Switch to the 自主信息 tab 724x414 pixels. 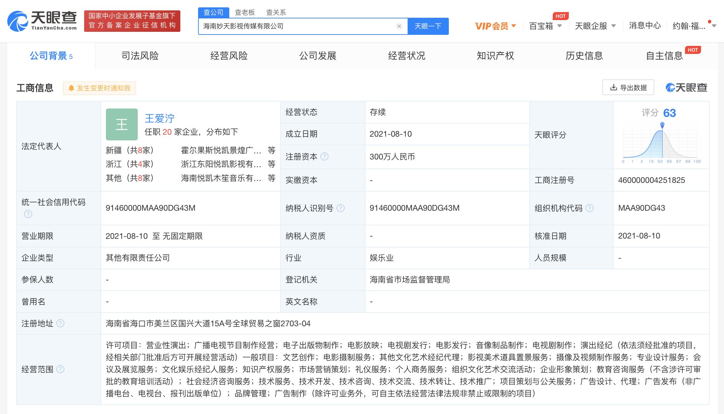664,56
